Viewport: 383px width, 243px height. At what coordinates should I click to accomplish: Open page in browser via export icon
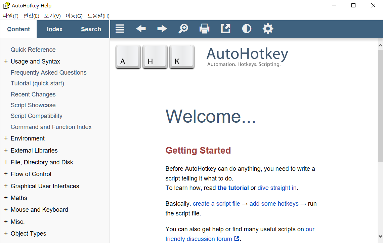pyautogui.click(x=225, y=29)
